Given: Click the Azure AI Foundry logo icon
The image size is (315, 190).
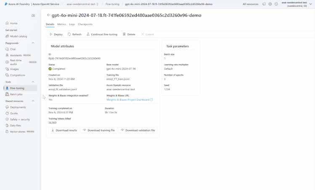Looking at the screenshot, I should [x=6, y=4].
